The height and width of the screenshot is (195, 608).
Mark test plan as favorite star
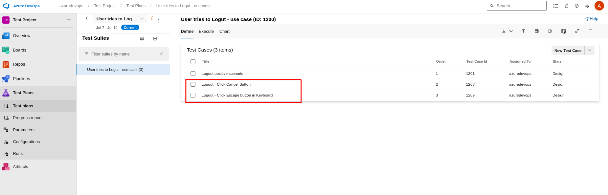[152, 18]
